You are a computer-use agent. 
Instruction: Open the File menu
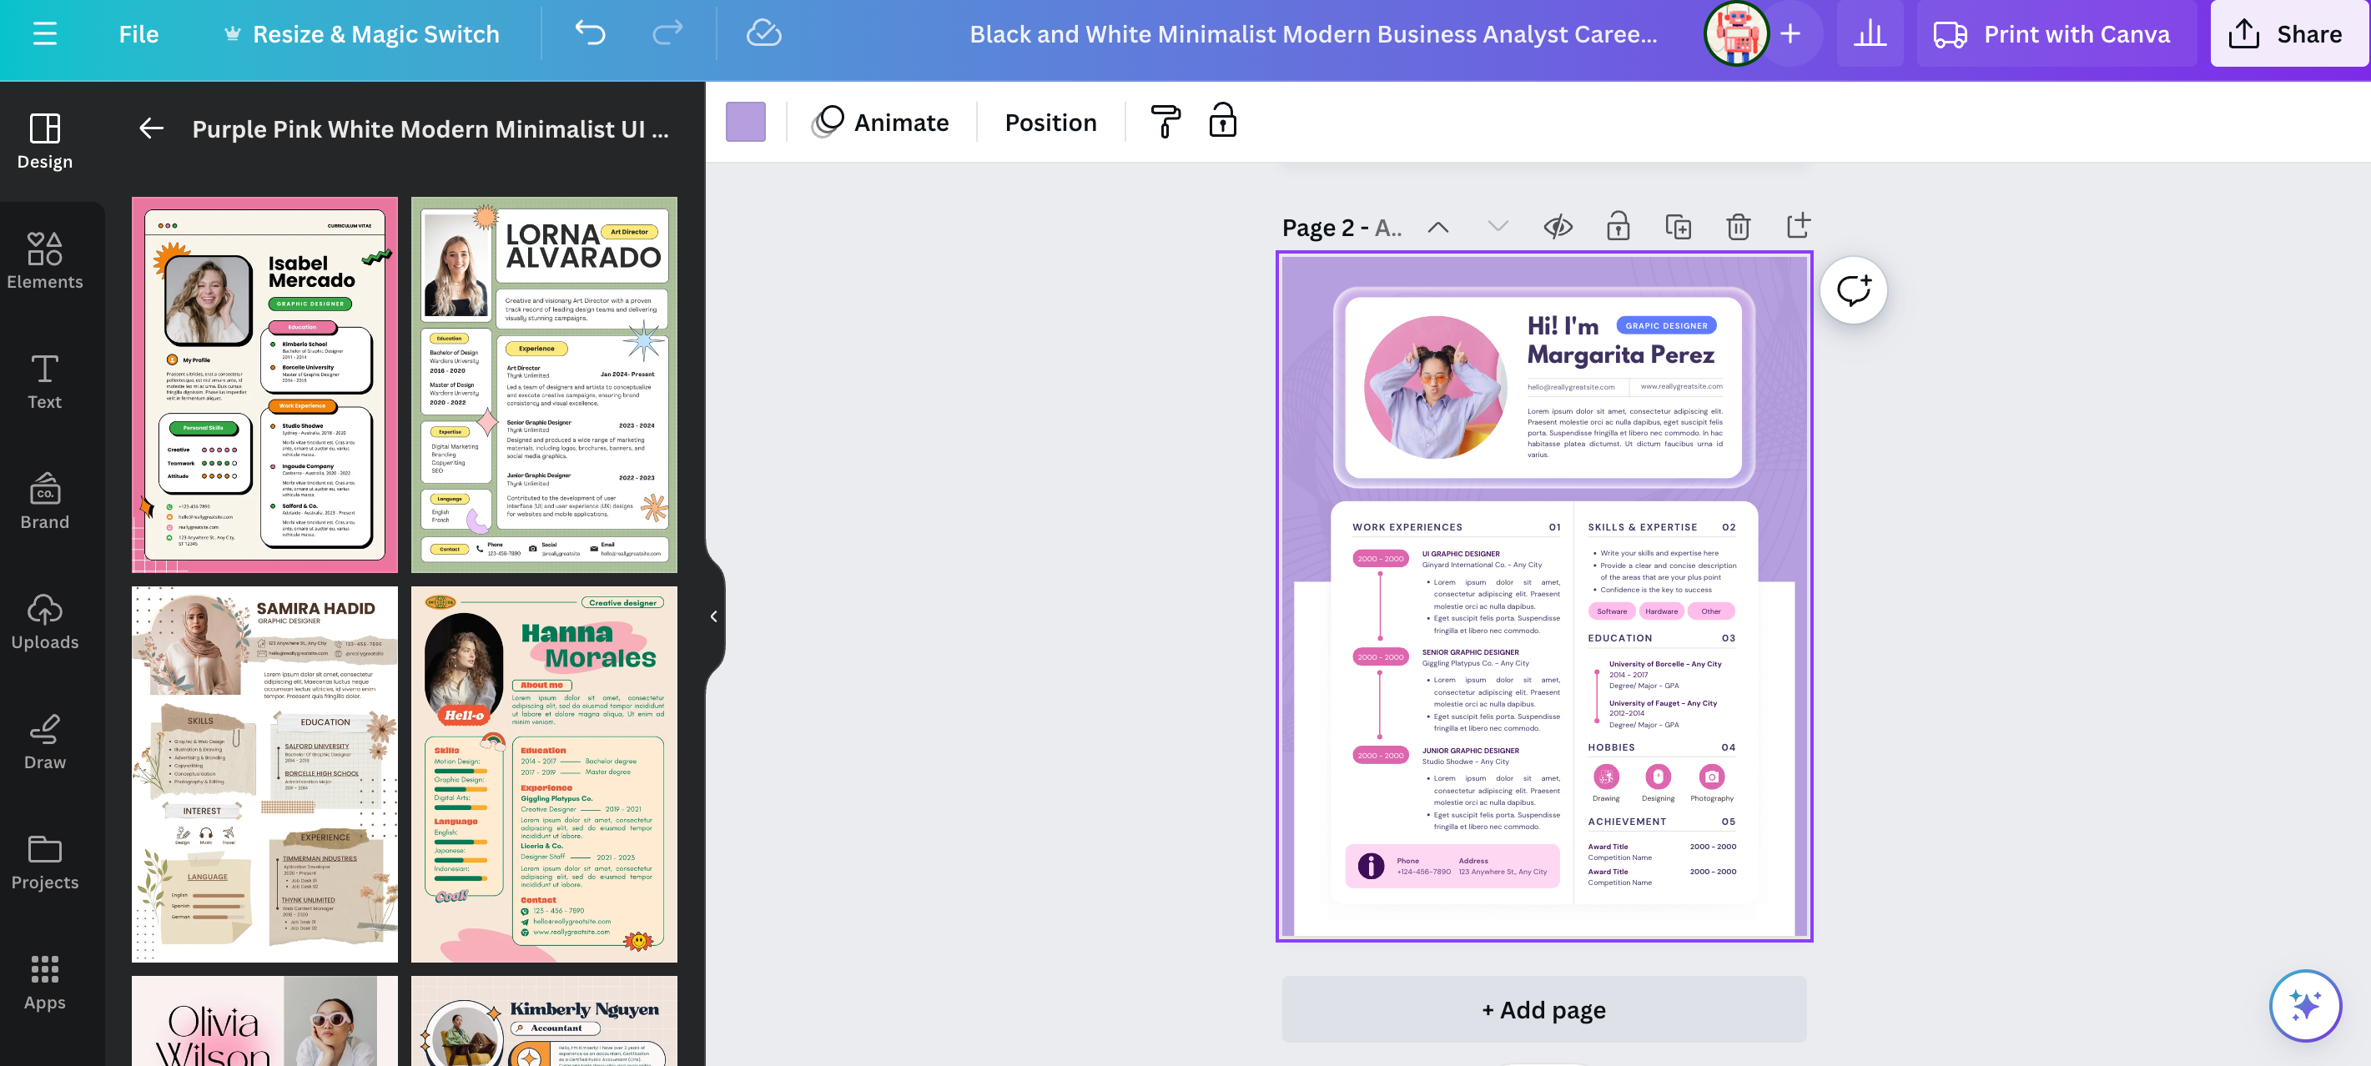(x=139, y=34)
